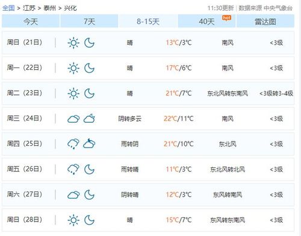
Task: Click the 11℃/3℃ temperature
Action: pyautogui.click(x=179, y=169)
